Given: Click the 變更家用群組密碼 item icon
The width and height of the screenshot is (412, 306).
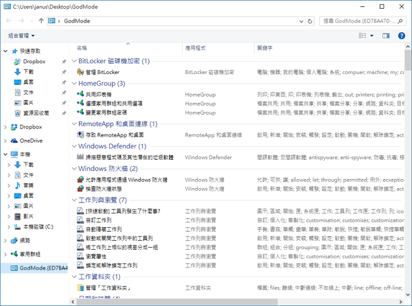Looking at the screenshot, I should [80, 113].
